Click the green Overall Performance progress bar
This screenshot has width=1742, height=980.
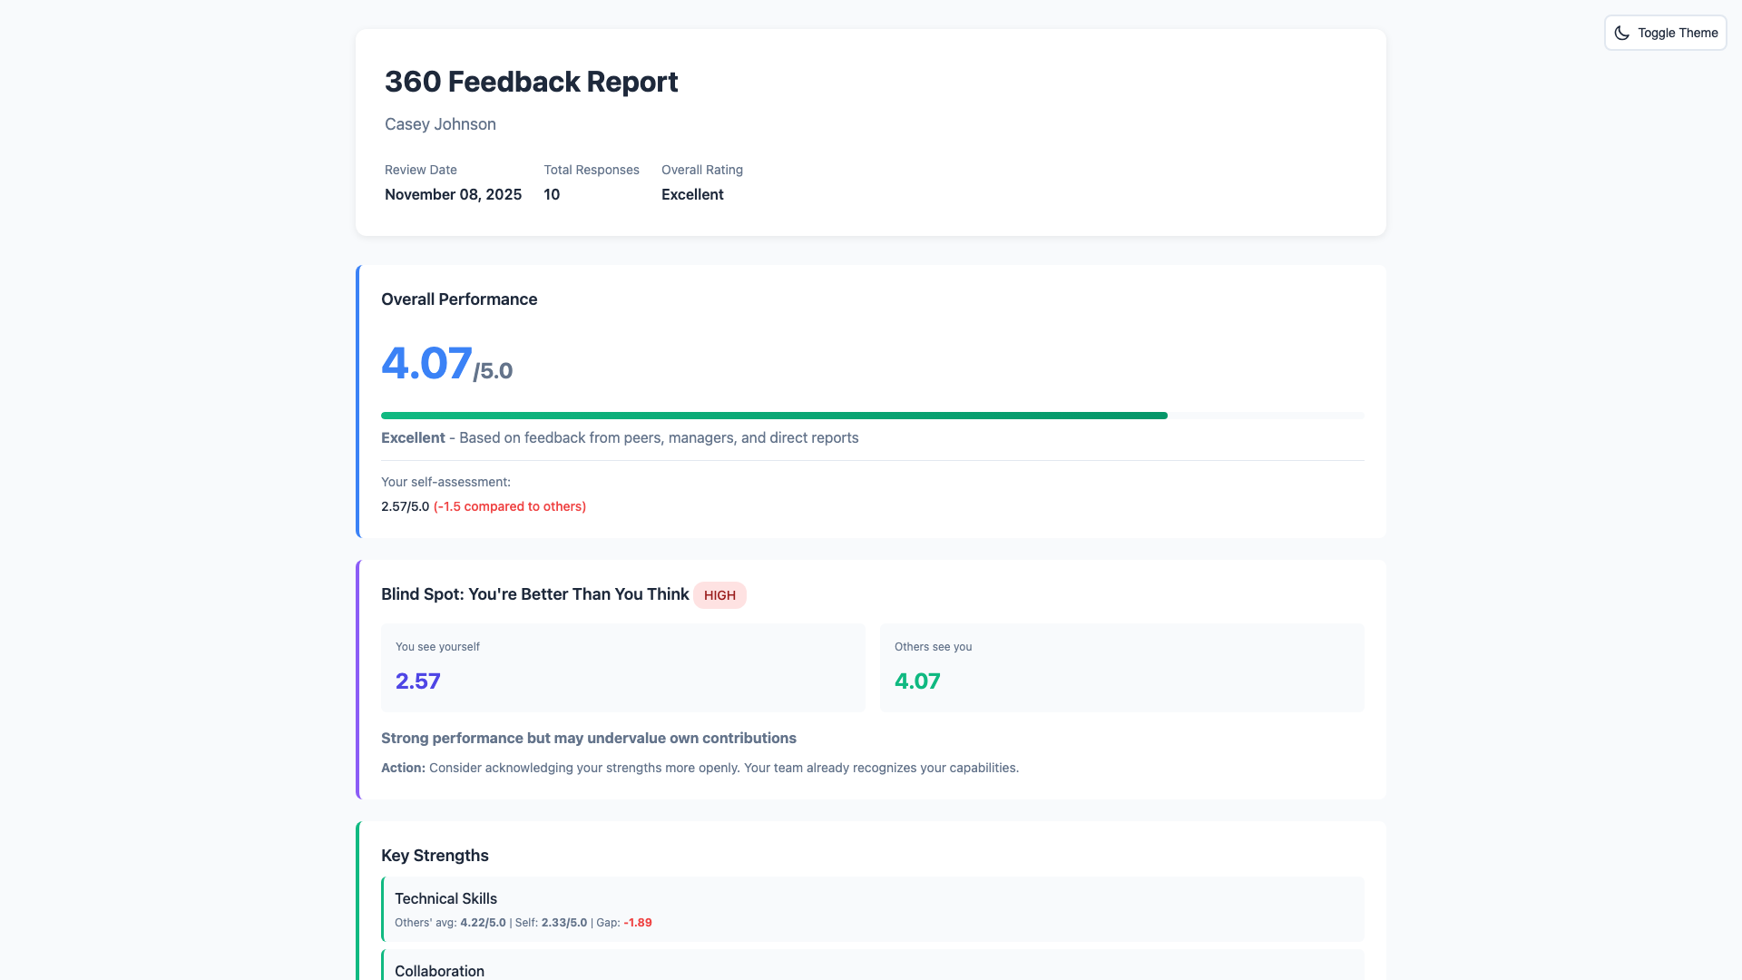pos(774,415)
